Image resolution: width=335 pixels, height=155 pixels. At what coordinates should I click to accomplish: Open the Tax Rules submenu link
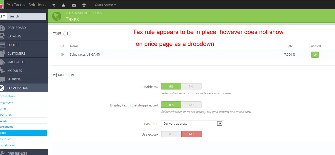(x=6, y=139)
